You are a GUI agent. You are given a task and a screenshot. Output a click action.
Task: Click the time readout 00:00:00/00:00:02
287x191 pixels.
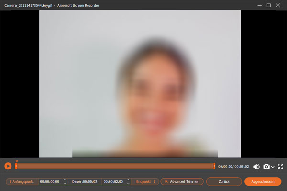pyautogui.click(x=233, y=167)
